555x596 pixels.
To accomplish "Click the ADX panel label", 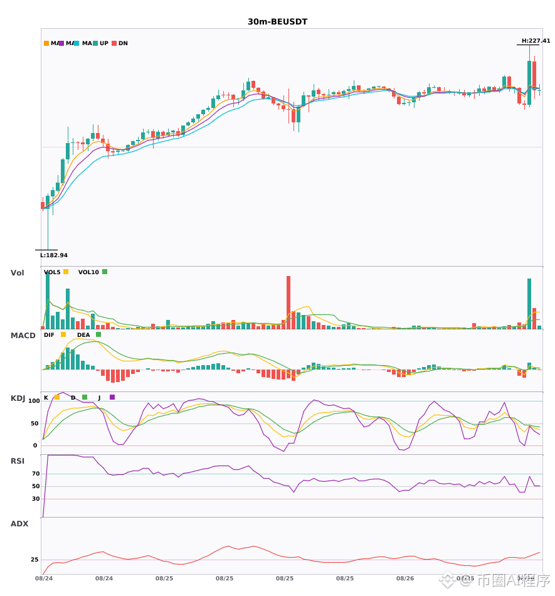I will click(19, 524).
